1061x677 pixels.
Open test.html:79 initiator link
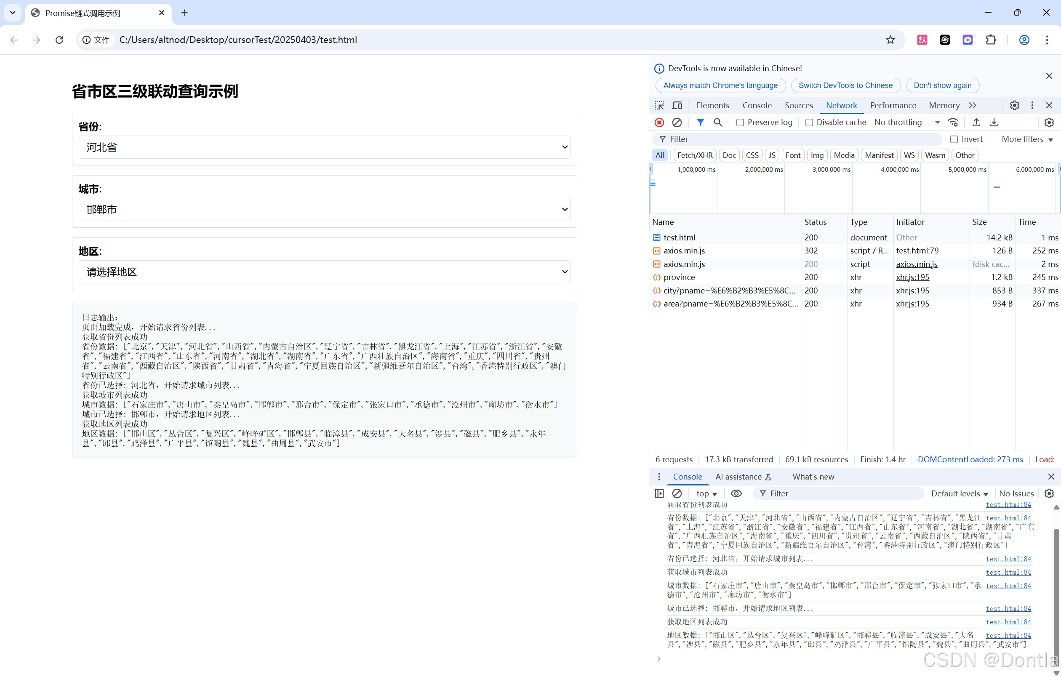(917, 251)
